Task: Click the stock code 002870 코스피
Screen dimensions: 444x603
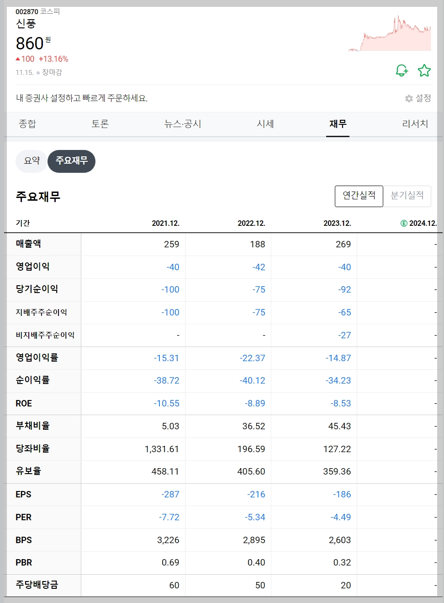Action: 37,11
